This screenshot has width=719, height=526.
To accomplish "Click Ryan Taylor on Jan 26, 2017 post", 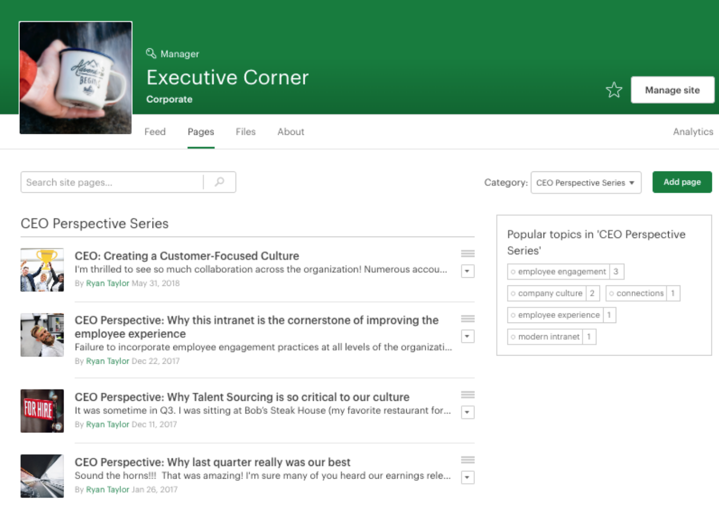I will [108, 489].
